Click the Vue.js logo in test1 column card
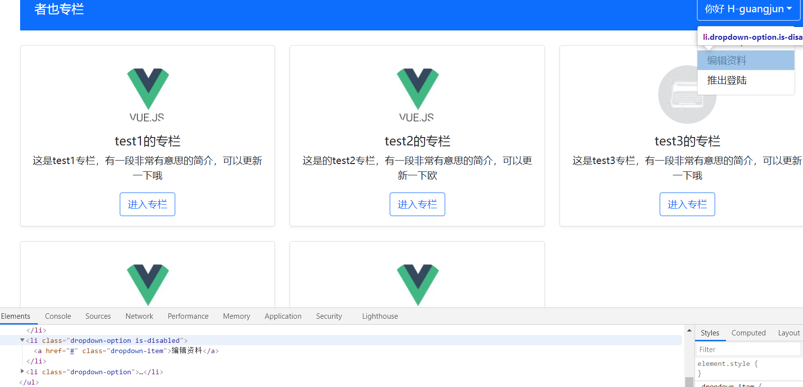The image size is (803, 387). [147, 94]
